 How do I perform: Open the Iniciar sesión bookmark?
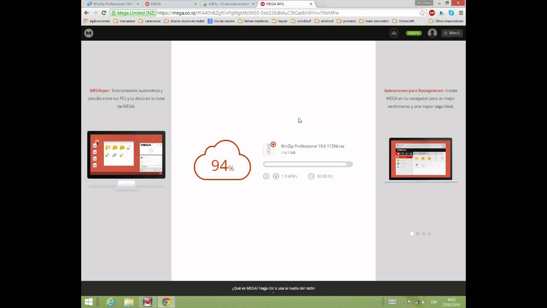tap(221, 21)
